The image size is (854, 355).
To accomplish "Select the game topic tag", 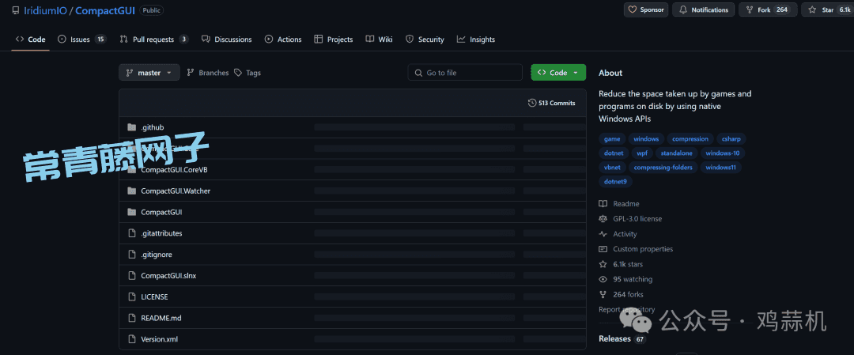I will tap(612, 139).
